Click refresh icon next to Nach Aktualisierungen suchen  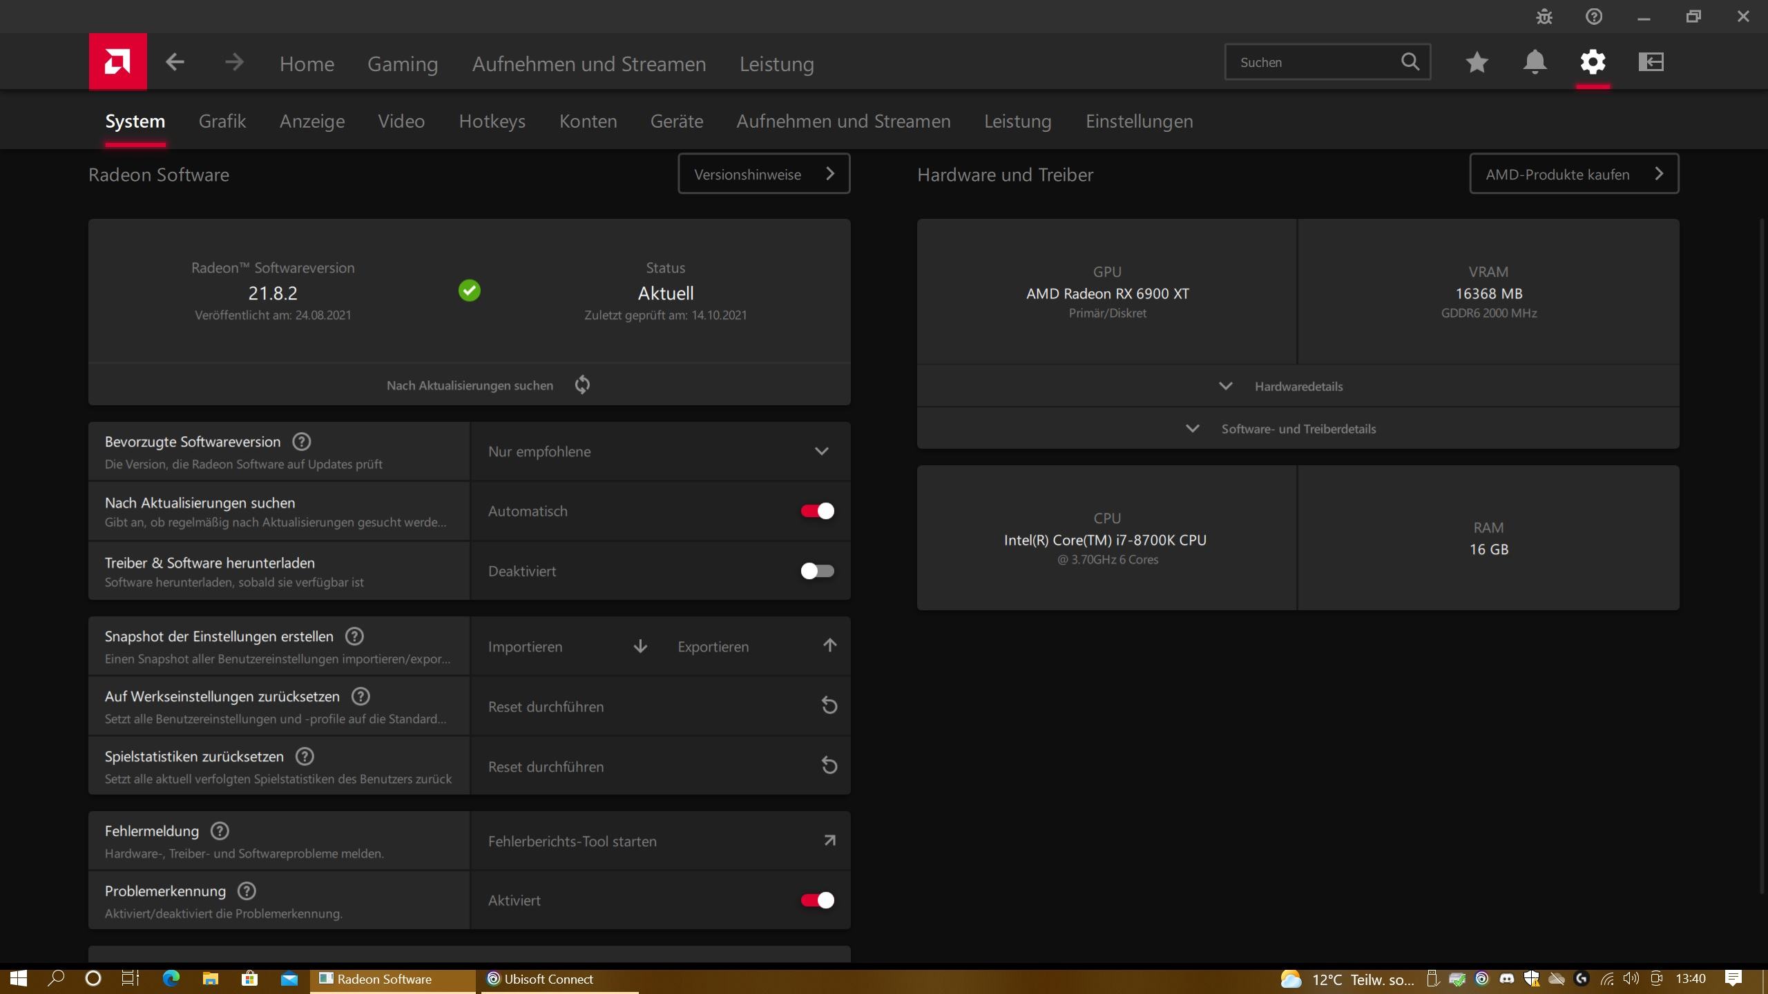pos(582,384)
